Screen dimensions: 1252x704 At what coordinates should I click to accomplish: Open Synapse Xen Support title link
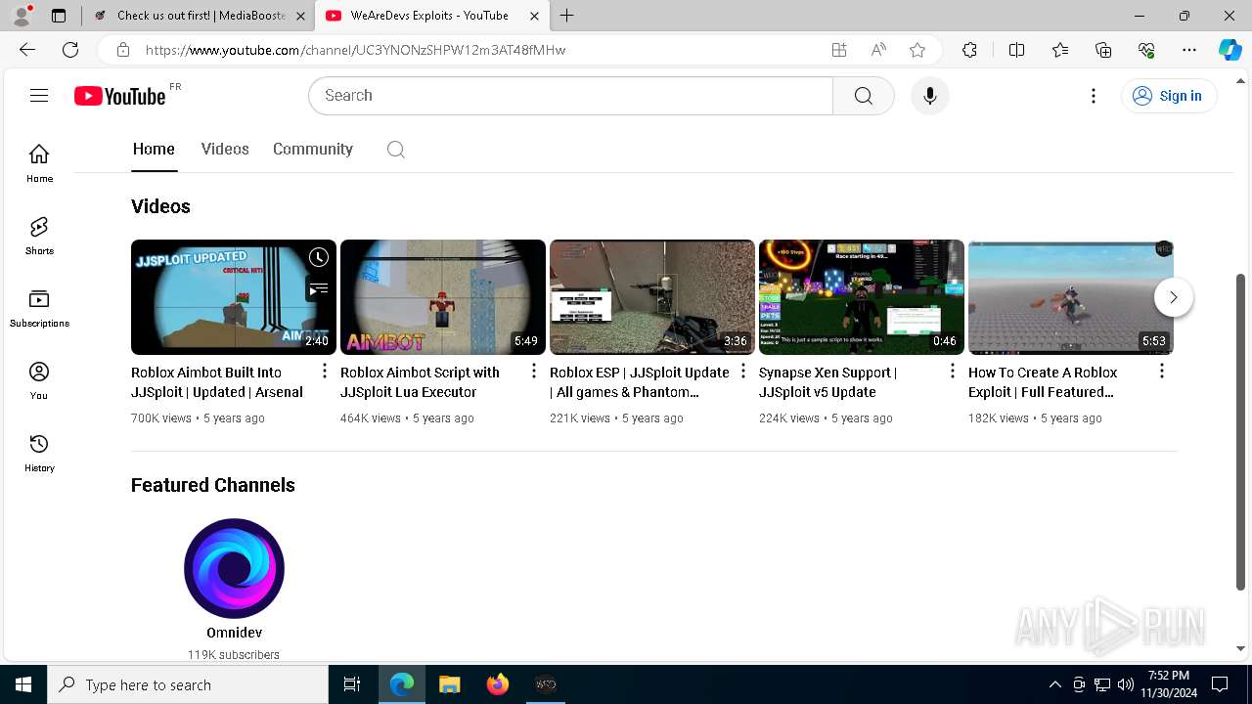(828, 382)
